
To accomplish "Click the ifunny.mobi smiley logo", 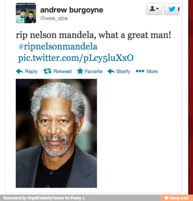I will pos(166,198).
